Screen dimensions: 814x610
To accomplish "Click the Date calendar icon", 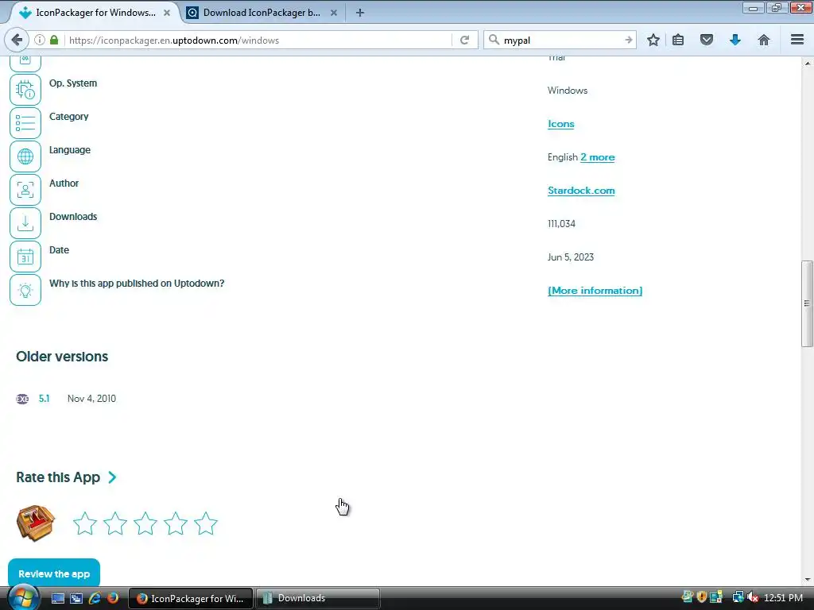I will (x=25, y=257).
